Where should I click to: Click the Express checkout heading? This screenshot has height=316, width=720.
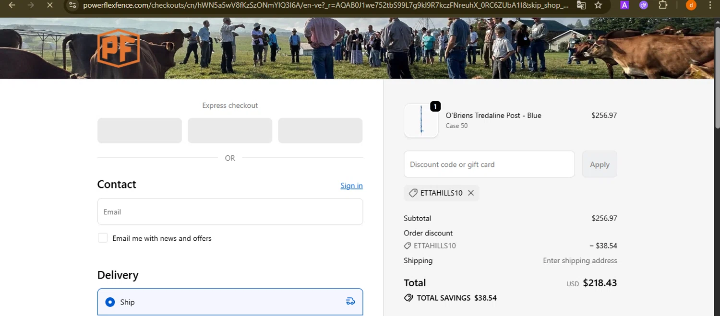coord(230,105)
